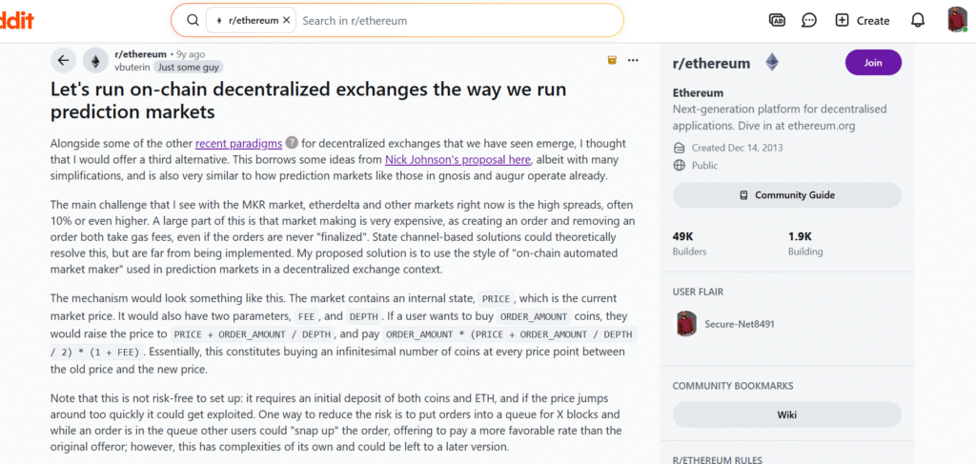
Task: Follow the "recent paradigms" link
Action: pos(238,143)
